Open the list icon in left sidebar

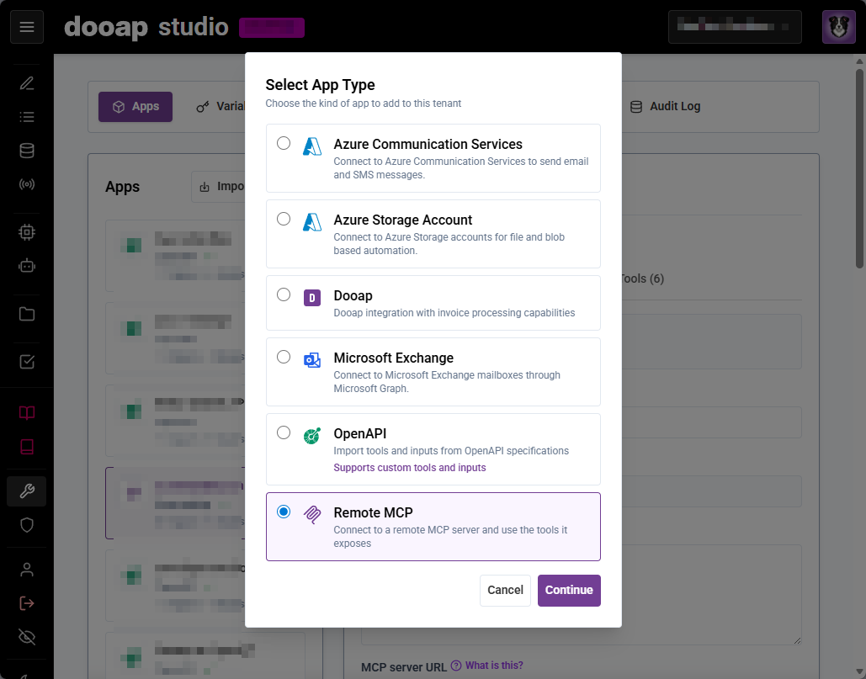coord(27,117)
